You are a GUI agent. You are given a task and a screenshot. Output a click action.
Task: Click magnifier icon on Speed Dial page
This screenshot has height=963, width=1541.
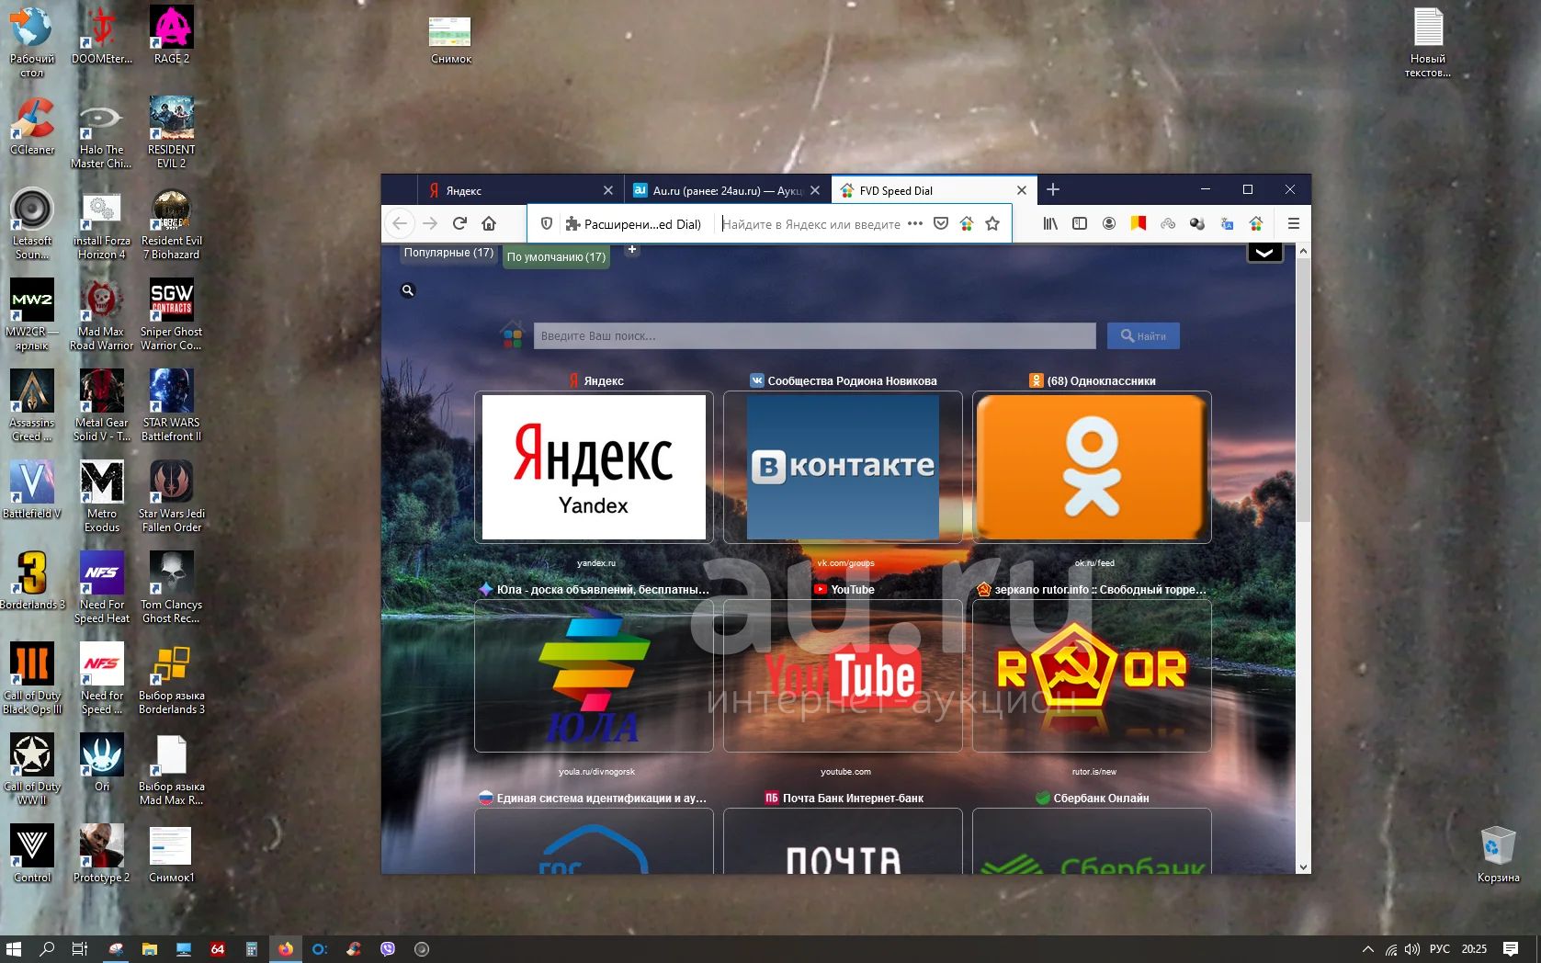408,290
